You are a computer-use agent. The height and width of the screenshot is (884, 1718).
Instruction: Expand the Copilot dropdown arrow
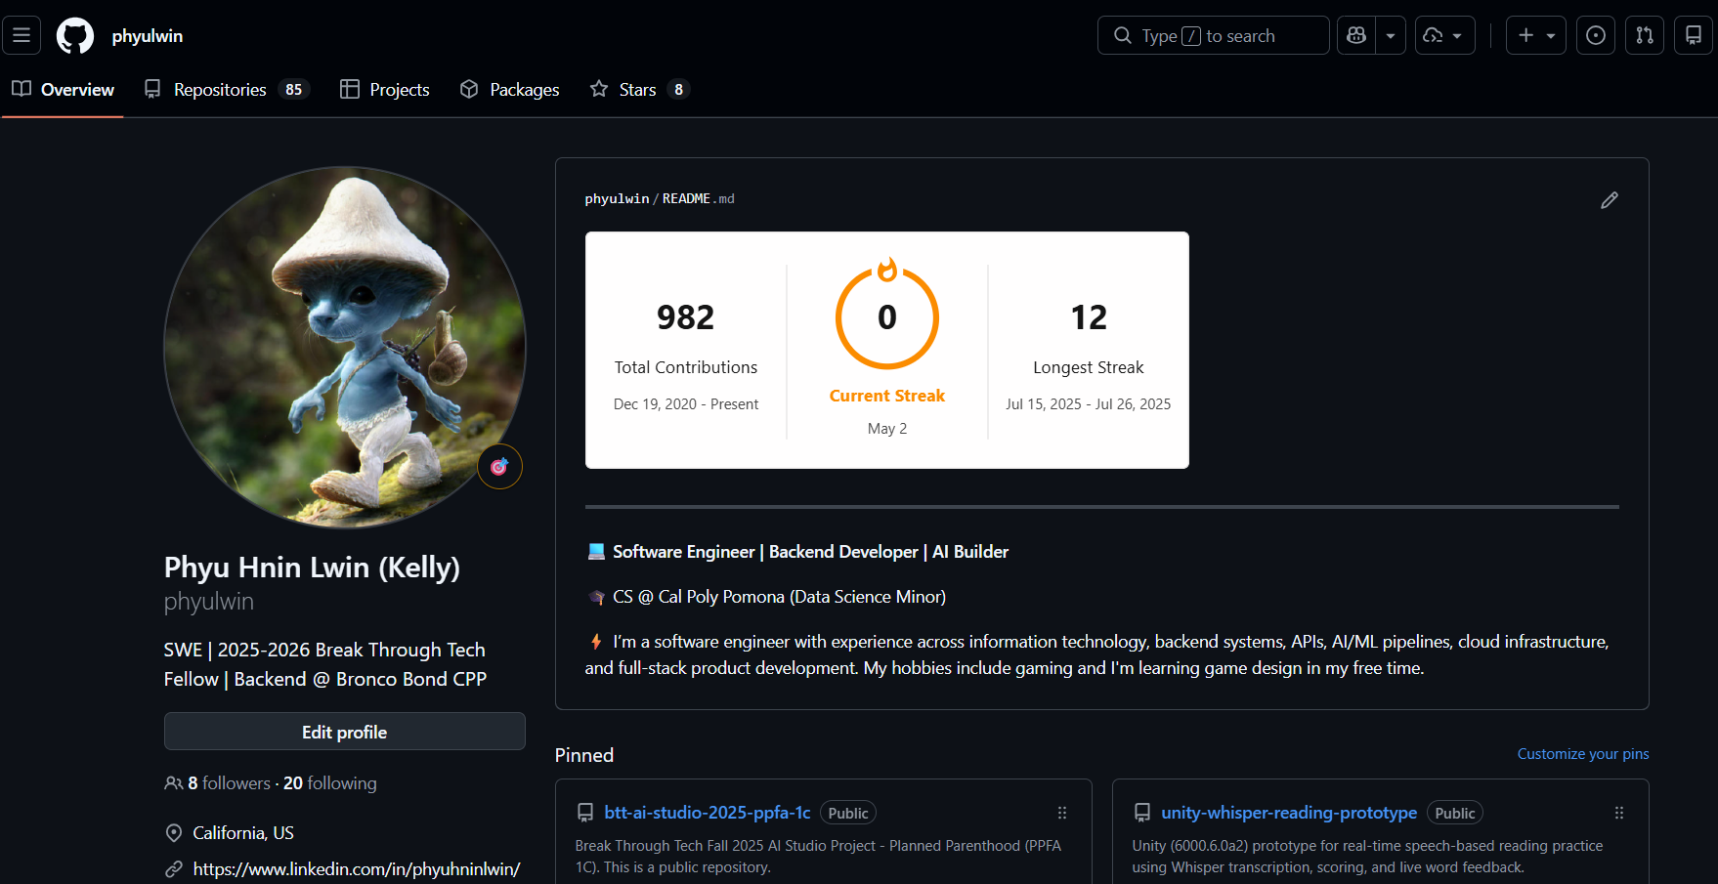pyautogui.click(x=1391, y=35)
